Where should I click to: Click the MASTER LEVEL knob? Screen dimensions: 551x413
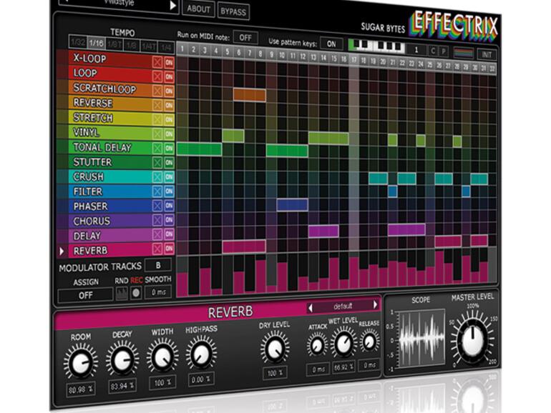click(x=472, y=342)
